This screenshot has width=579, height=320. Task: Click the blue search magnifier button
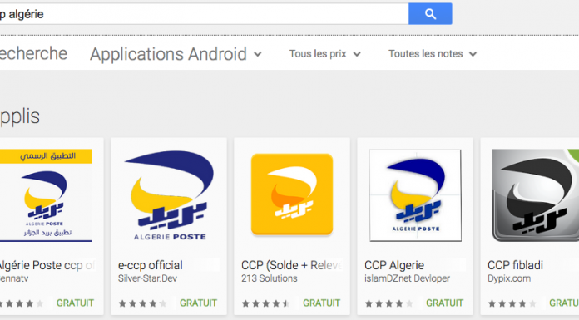[430, 14]
